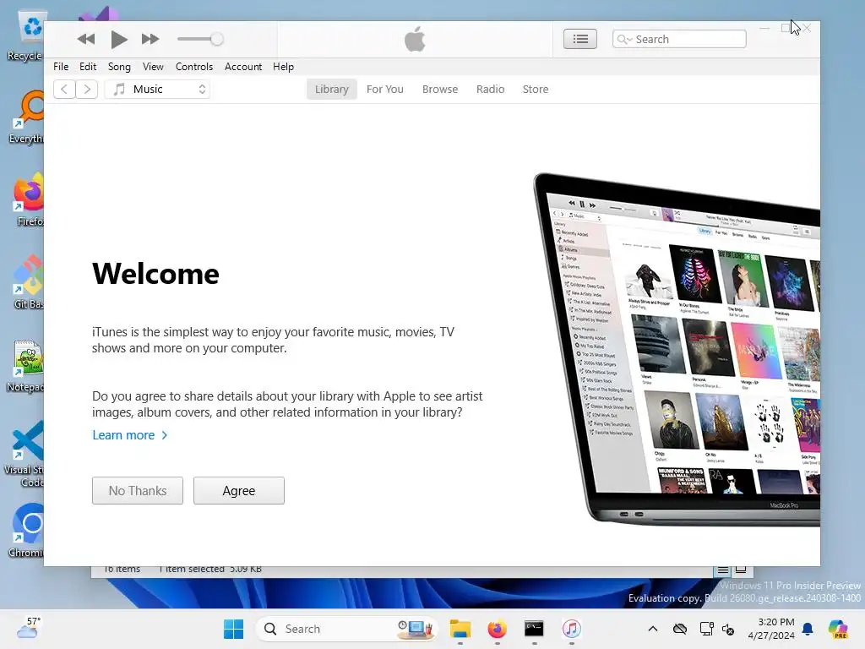The width and height of the screenshot is (865, 649).
Task: Click the MacBook iTunes preview image
Action: [677, 349]
